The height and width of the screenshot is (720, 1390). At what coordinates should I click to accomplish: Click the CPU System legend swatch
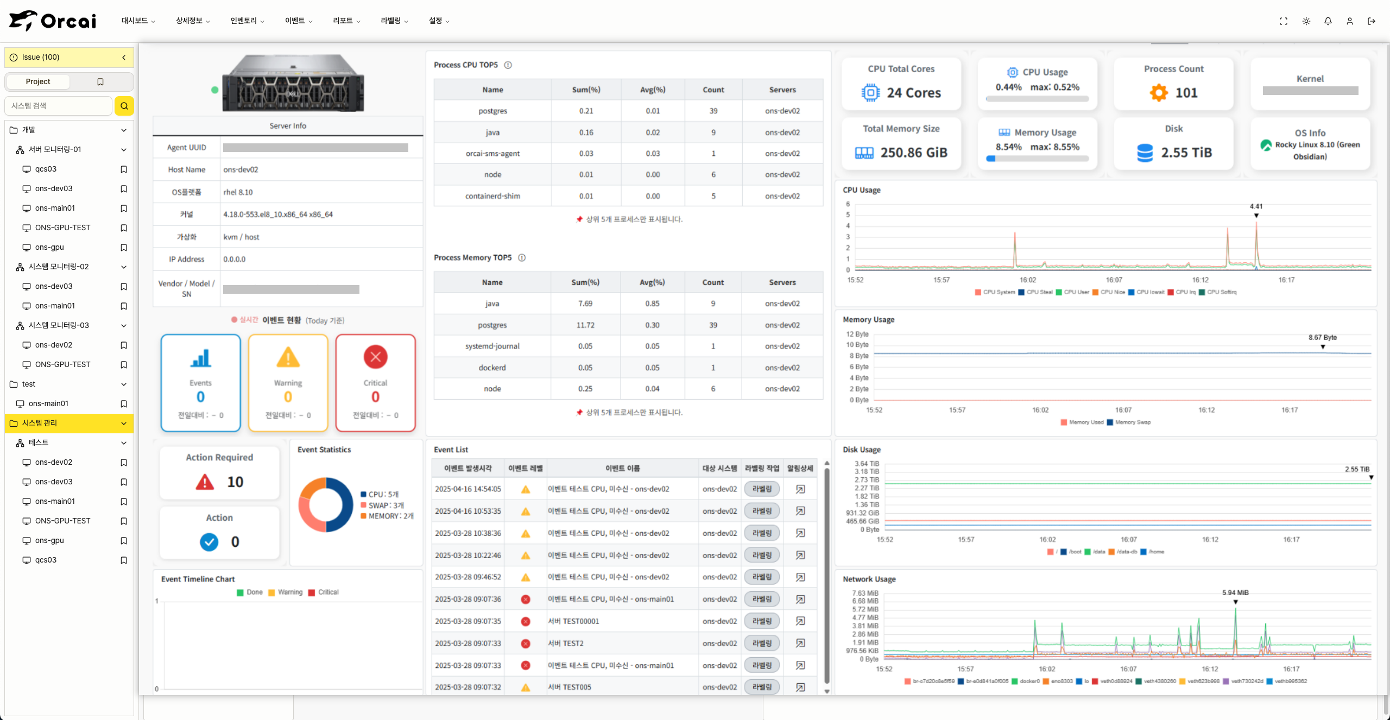977,292
